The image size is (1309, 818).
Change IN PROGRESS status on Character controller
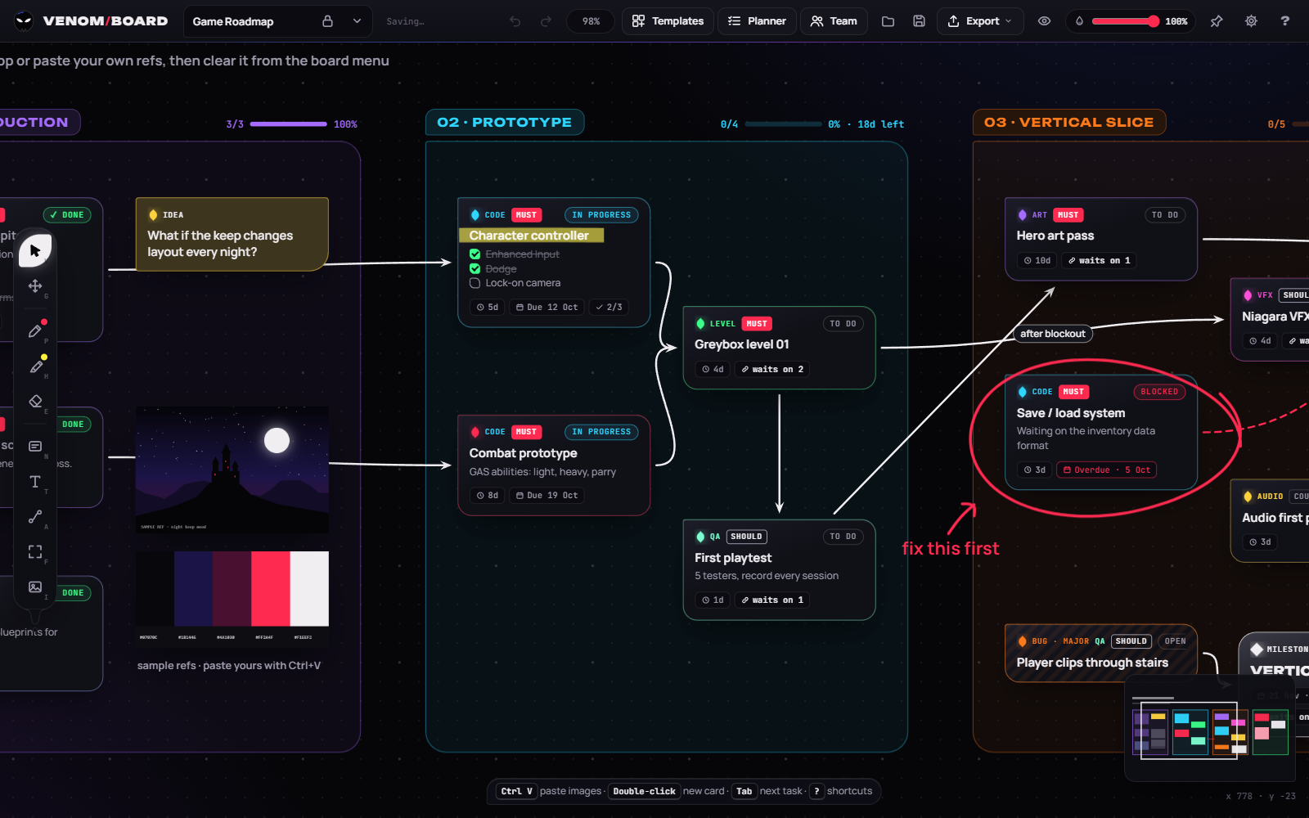point(601,215)
